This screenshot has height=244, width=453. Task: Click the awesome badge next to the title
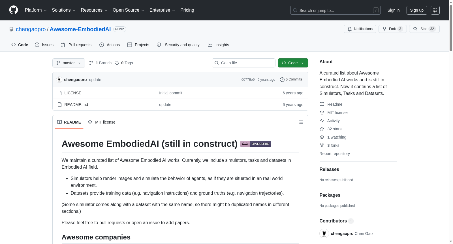[x=255, y=144]
